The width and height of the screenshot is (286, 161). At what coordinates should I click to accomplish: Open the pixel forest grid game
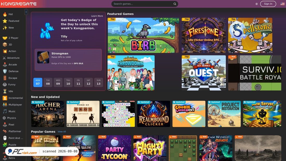coord(183,148)
